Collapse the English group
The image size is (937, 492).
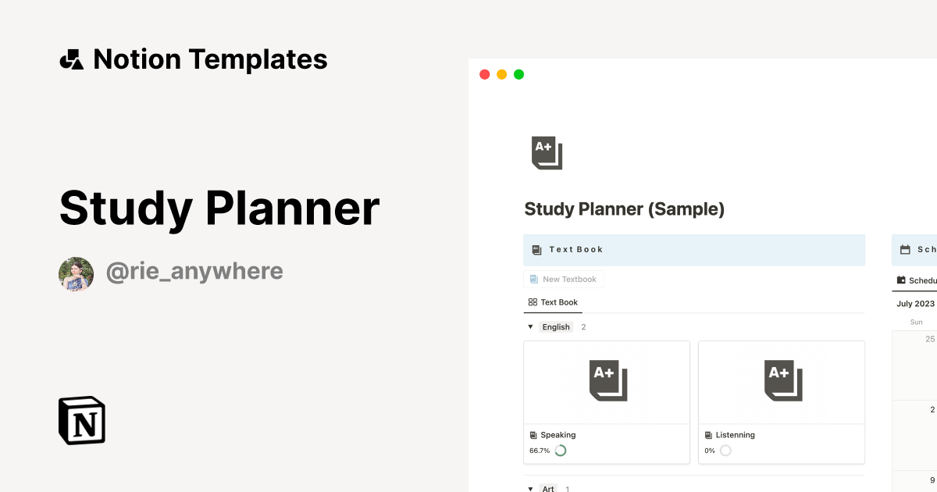[530, 326]
